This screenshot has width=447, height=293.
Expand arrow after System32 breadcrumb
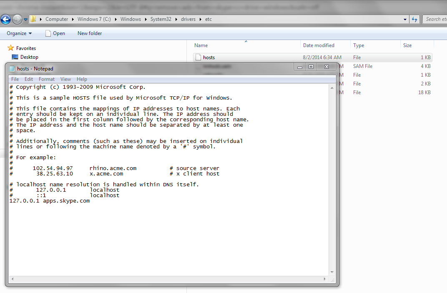pos(176,19)
